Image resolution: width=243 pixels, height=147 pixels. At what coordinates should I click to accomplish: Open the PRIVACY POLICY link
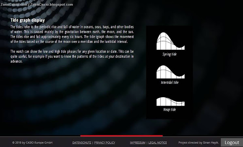pyautogui.click(x=104, y=143)
